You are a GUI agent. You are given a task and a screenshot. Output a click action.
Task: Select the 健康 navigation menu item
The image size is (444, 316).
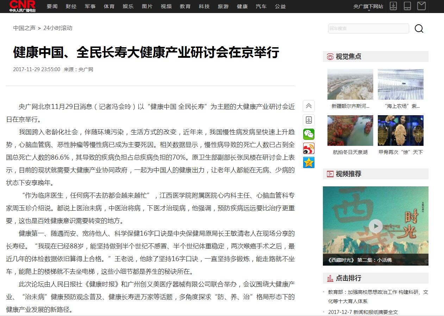point(242,6)
